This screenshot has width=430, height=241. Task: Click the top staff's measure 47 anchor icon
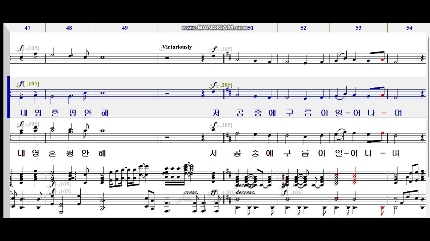18,50
